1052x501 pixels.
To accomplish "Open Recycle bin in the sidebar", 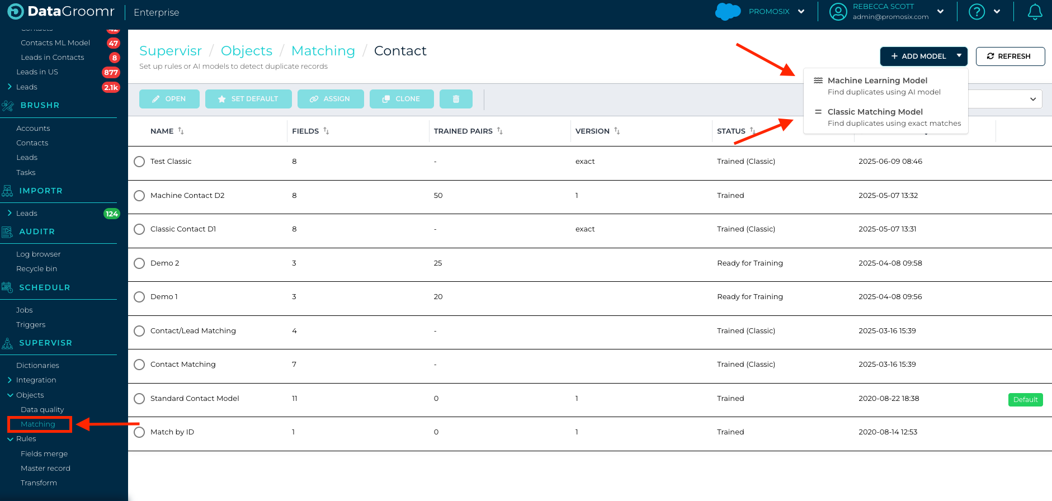I will pyautogui.click(x=36, y=269).
